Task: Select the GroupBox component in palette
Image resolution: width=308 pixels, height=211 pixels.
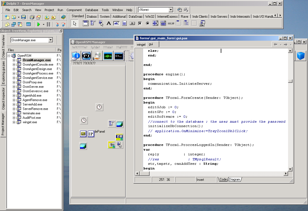Action: 179,23
